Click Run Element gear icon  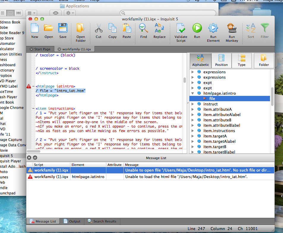pyautogui.click(x=213, y=33)
